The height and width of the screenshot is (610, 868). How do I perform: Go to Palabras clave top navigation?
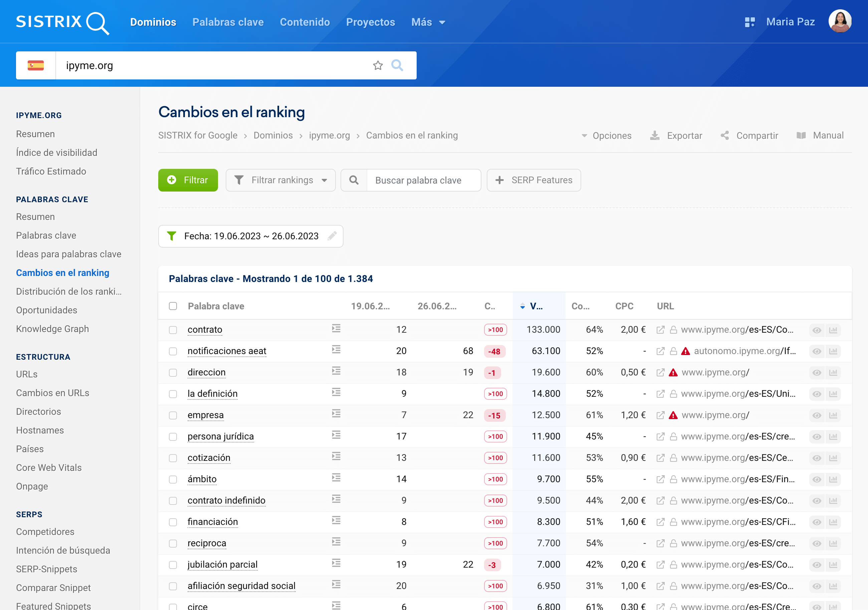[x=228, y=22]
